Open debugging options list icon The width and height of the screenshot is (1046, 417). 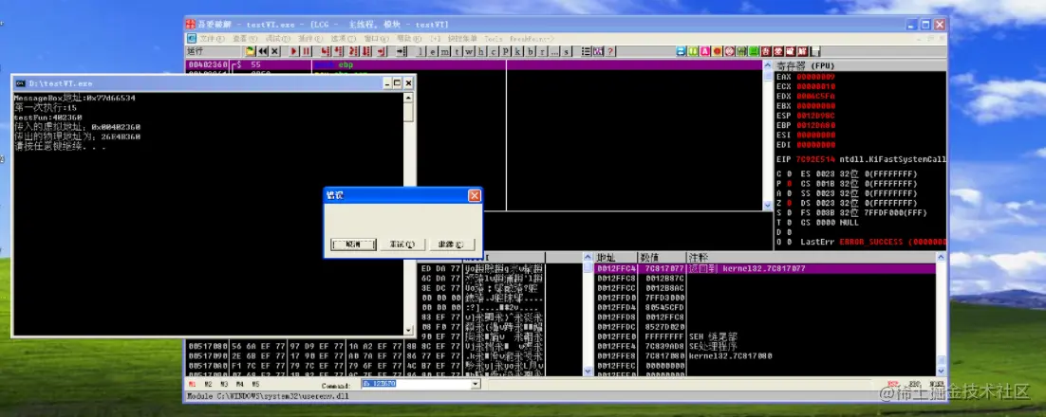586,51
